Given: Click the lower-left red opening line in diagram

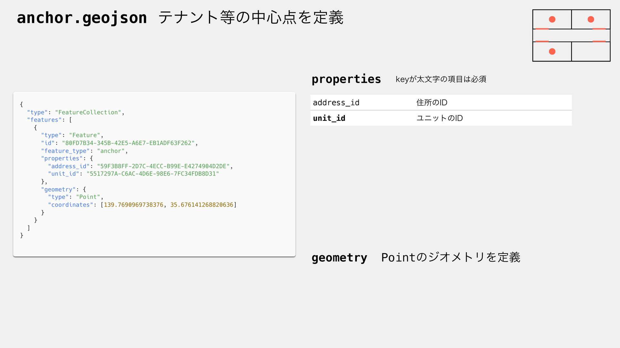Looking at the screenshot, I should point(542,42).
